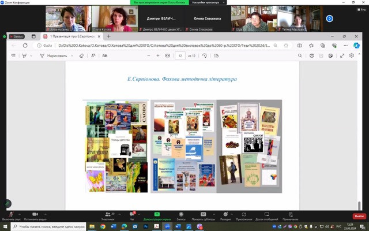Click the green Демонстрация экрана share button
Screen dimensions: 369x231
pos(156,215)
